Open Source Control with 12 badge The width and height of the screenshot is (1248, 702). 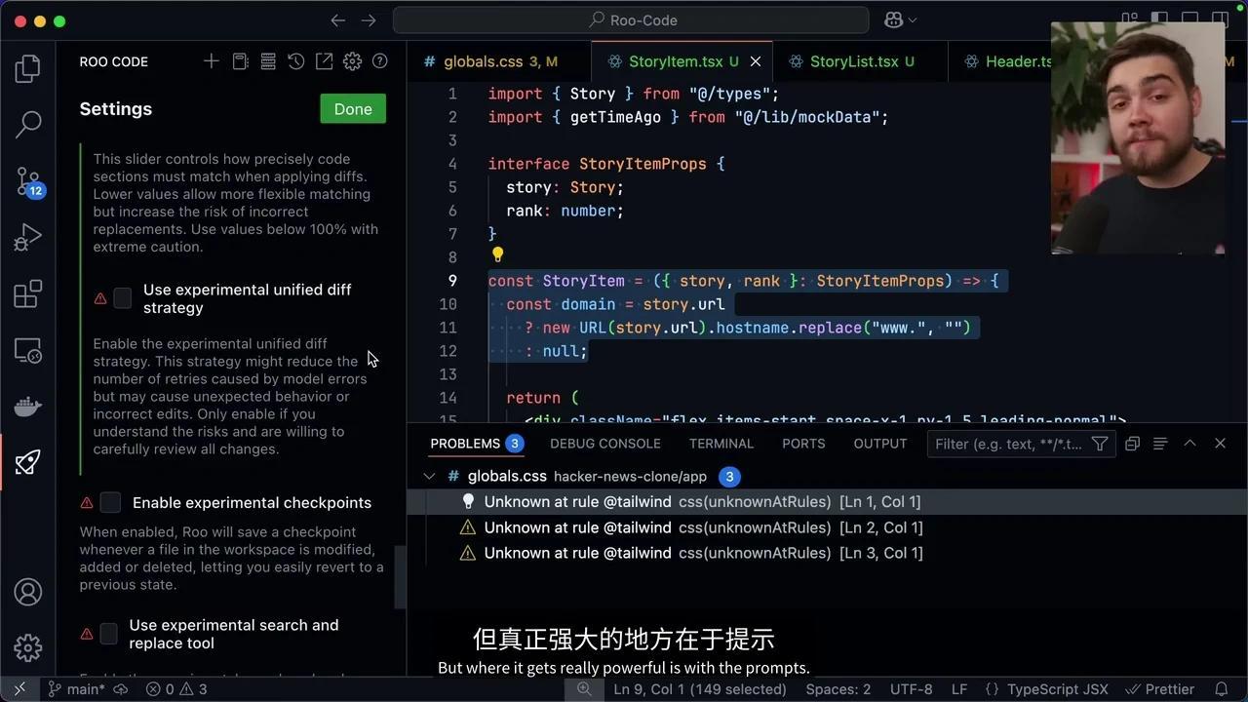[28, 180]
